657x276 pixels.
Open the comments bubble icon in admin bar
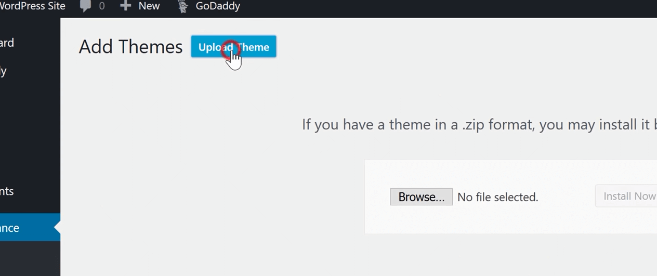point(86,7)
